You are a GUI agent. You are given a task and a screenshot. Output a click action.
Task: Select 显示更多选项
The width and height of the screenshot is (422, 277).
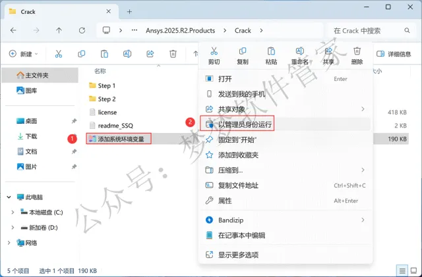pyautogui.click(x=286, y=255)
